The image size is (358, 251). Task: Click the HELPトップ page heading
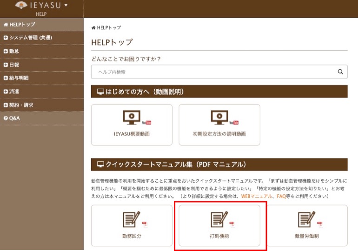coord(112,42)
